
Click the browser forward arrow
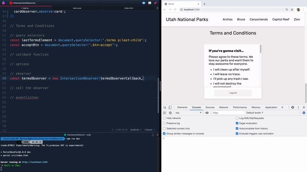170,10
